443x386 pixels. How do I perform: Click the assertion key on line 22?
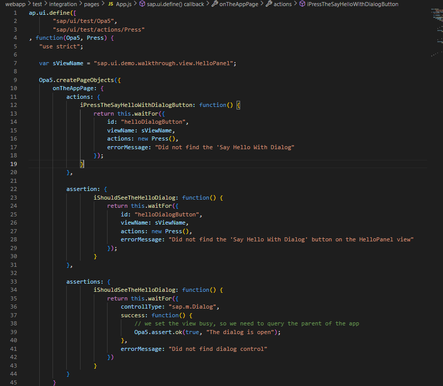[x=82, y=189]
